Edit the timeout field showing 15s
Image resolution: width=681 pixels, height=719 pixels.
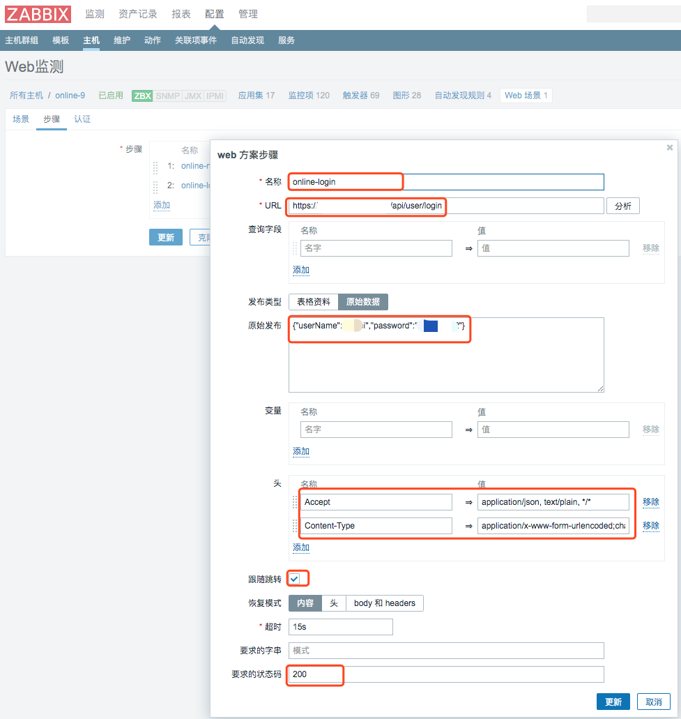click(x=340, y=627)
